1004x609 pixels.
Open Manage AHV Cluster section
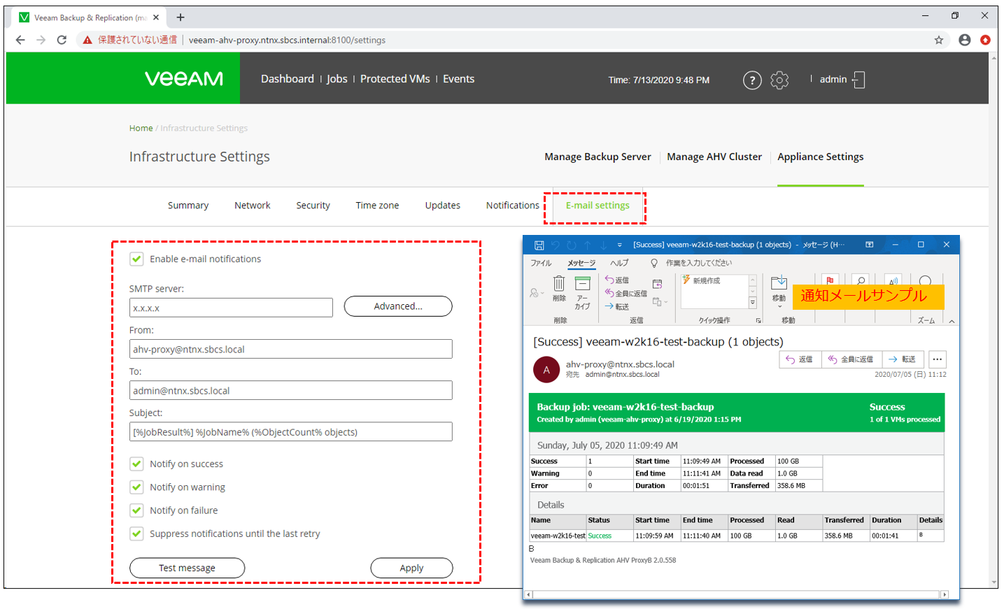point(714,157)
